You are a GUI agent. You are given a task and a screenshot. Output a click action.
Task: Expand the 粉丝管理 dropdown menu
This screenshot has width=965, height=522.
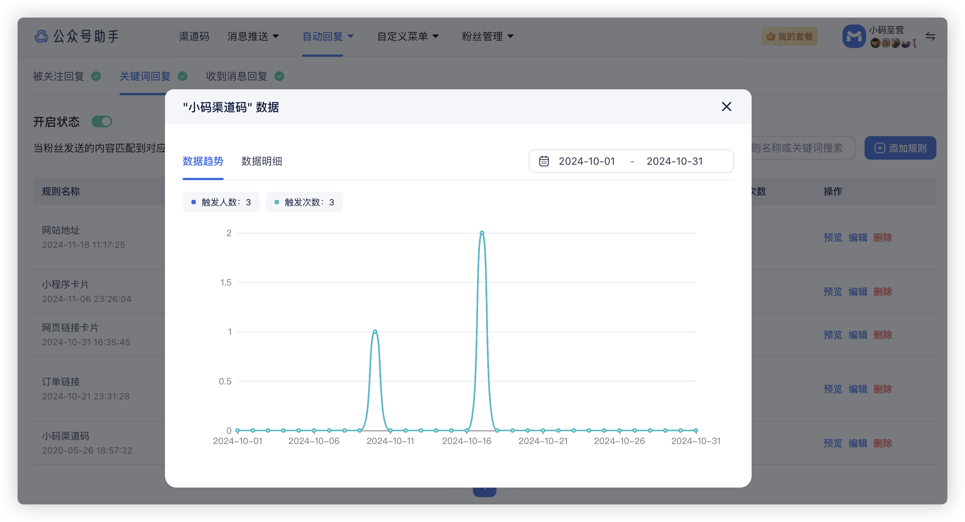point(487,36)
